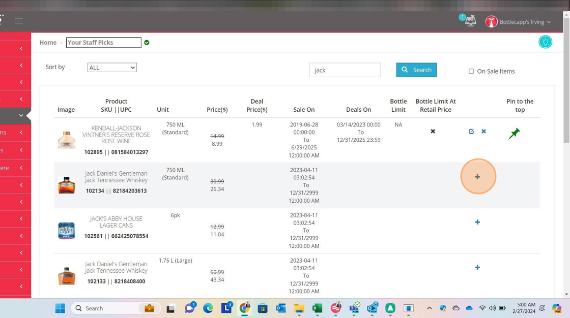Click the 43.34 sale price

point(217,280)
